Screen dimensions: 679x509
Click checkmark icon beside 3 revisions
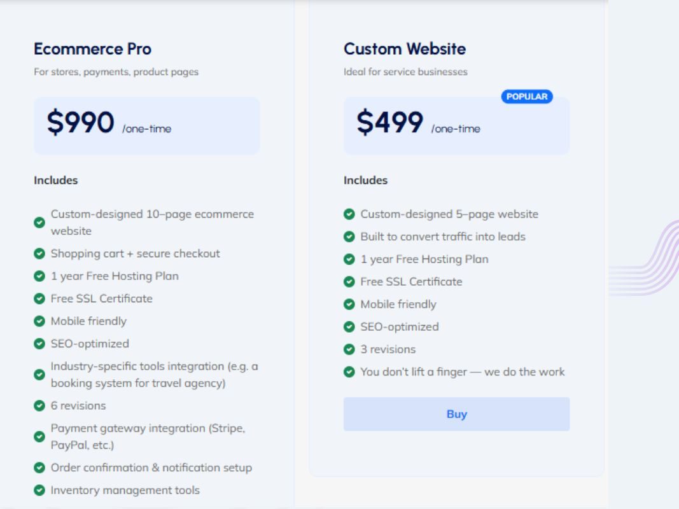click(x=349, y=349)
